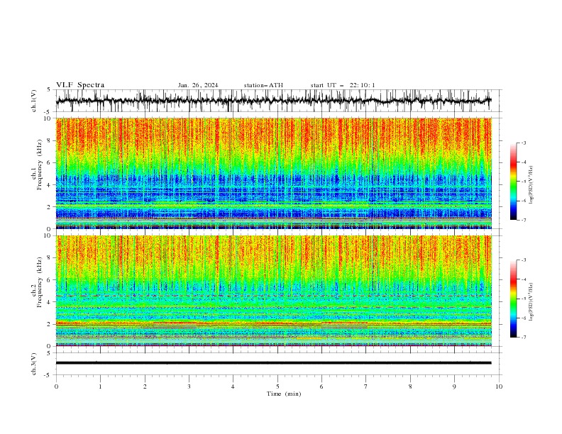
Task: Click the ch.2 'log(PSD)(V²/Hz)' colorbar label
Action: [x=531, y=302]
